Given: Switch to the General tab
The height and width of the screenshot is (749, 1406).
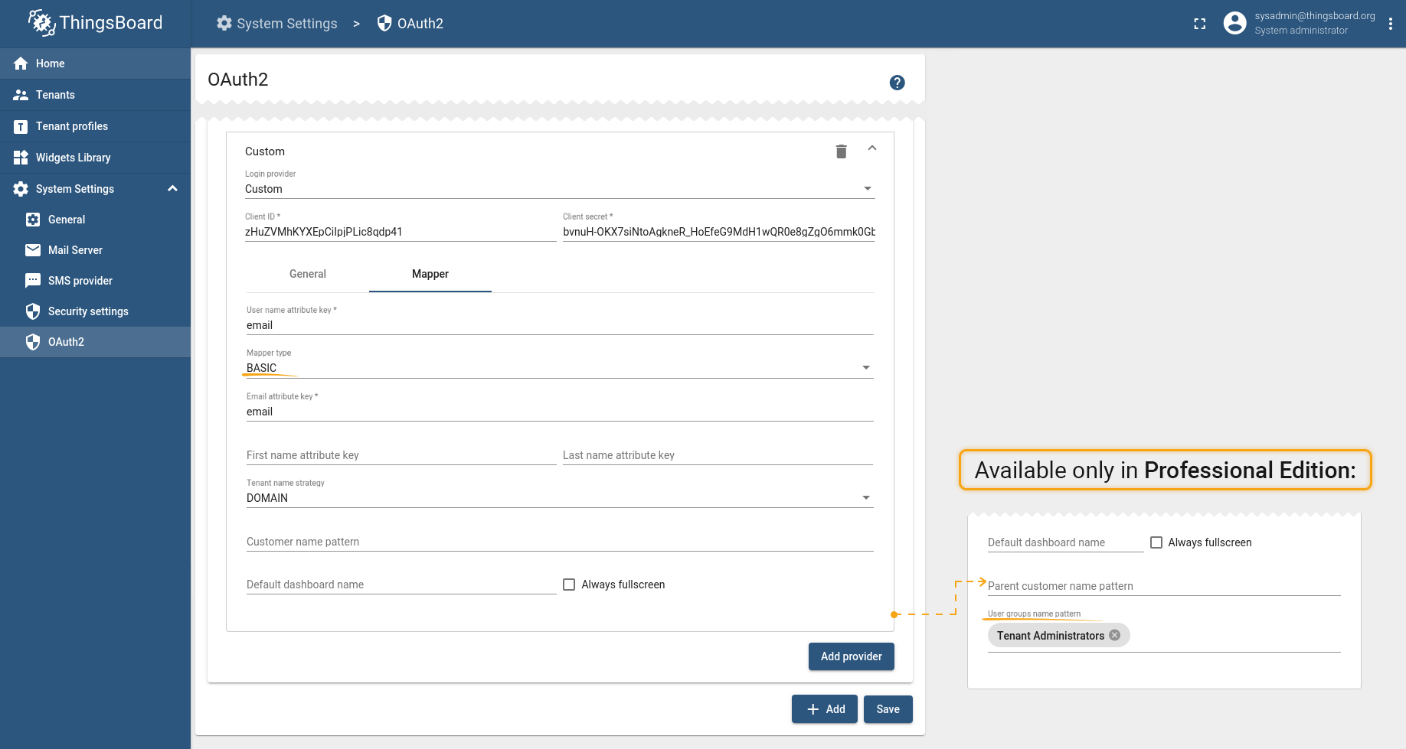Looking at the screenshot, I should (308, 274).
